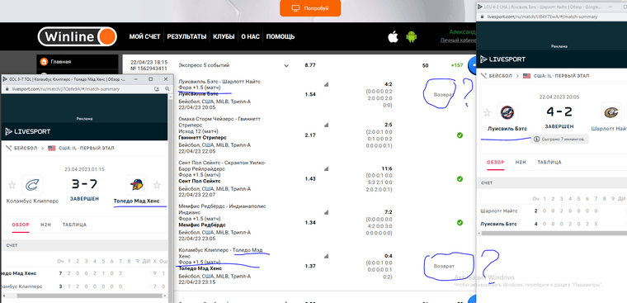Viewport: 627px width, 303px height.
Task: Click the Толедо Мад Хенс team logo
Action: click(x=136, y=184)
